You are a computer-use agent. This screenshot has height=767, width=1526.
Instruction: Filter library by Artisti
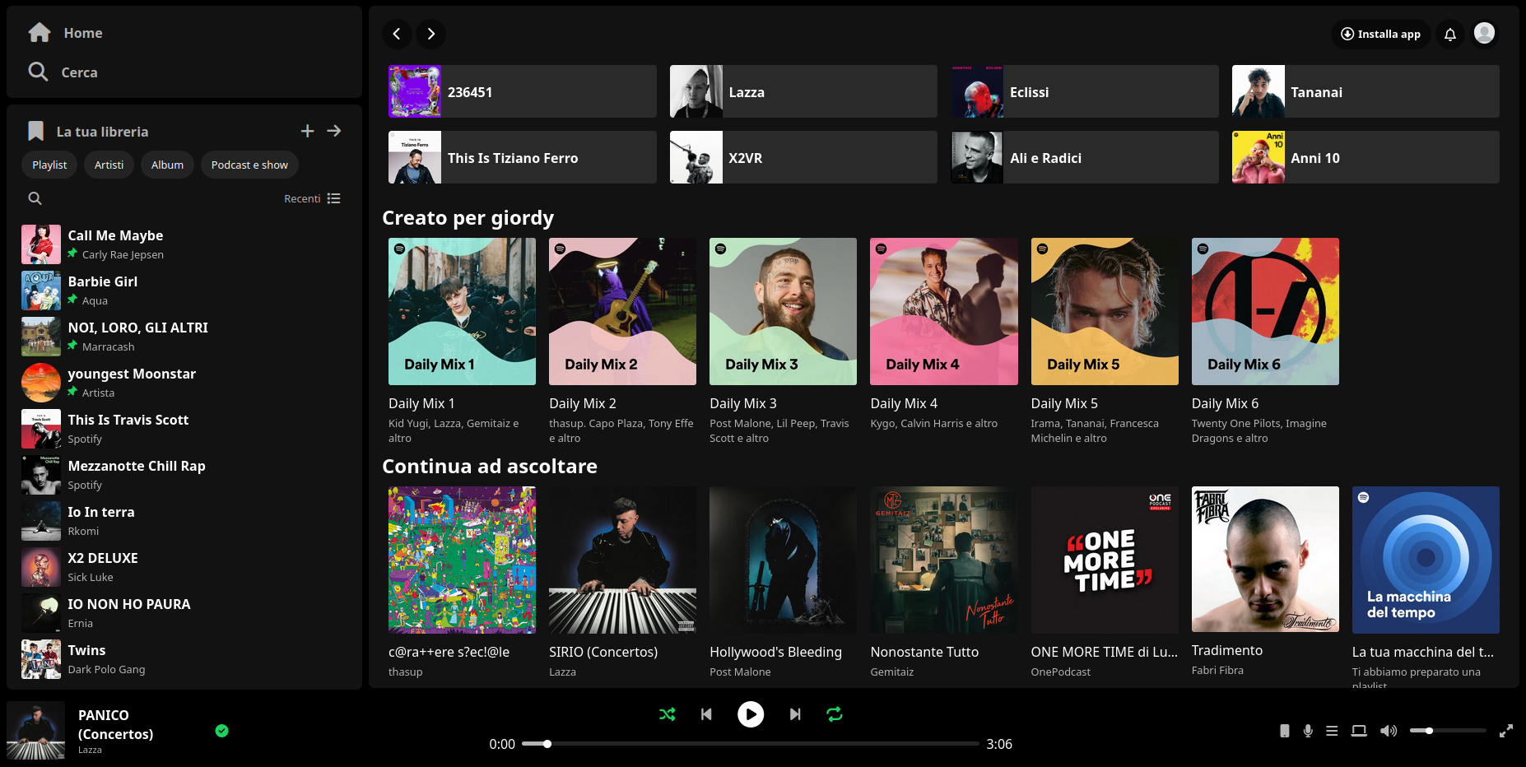pos(109,165)
